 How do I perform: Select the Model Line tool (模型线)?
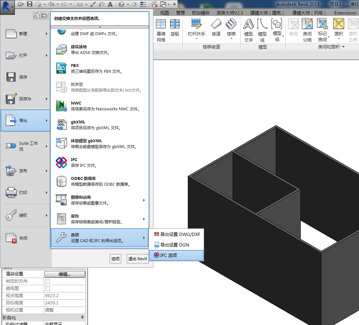click(x=262, y=31)
